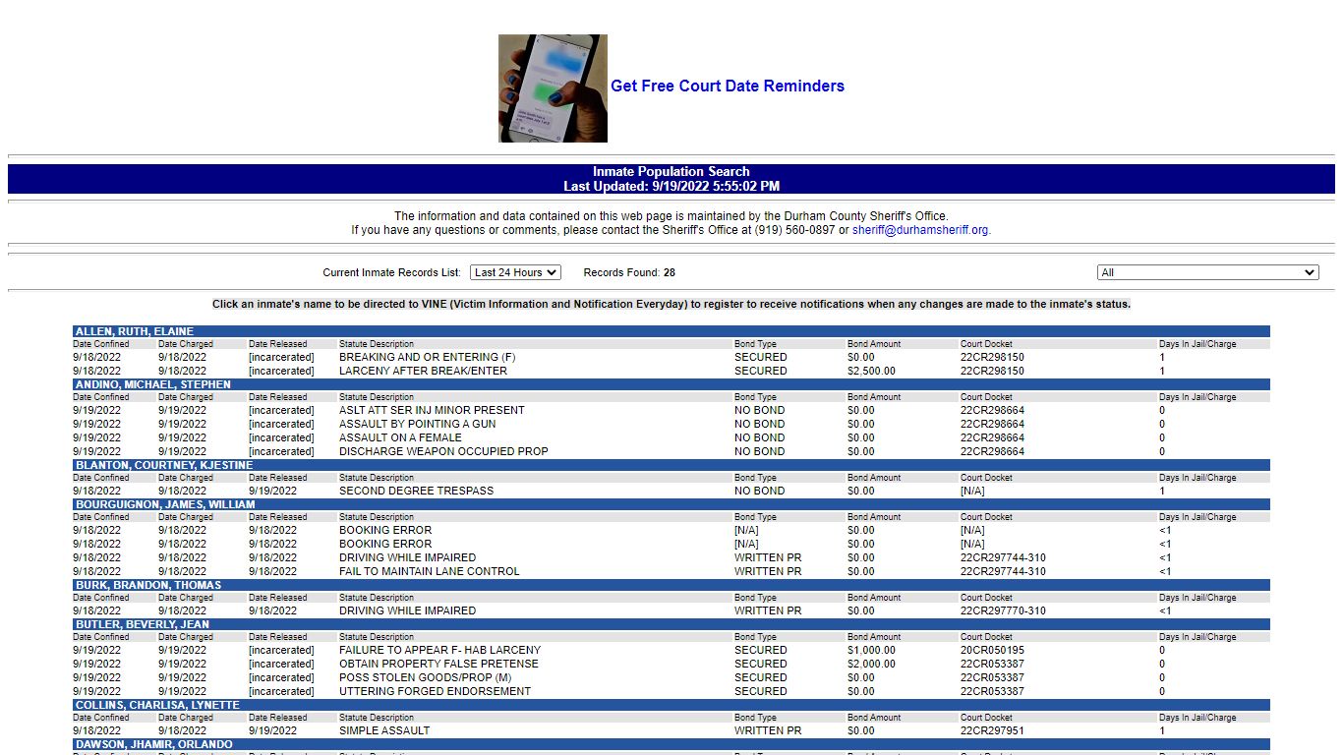Click the phone court reminder image
This screenshot has width=1343, height=755.
pyautogui.click(x=553, y=88)
